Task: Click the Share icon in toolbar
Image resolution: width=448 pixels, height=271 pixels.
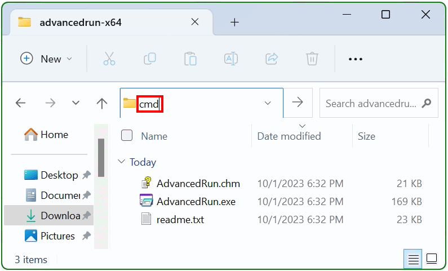Action: [272, 59]
